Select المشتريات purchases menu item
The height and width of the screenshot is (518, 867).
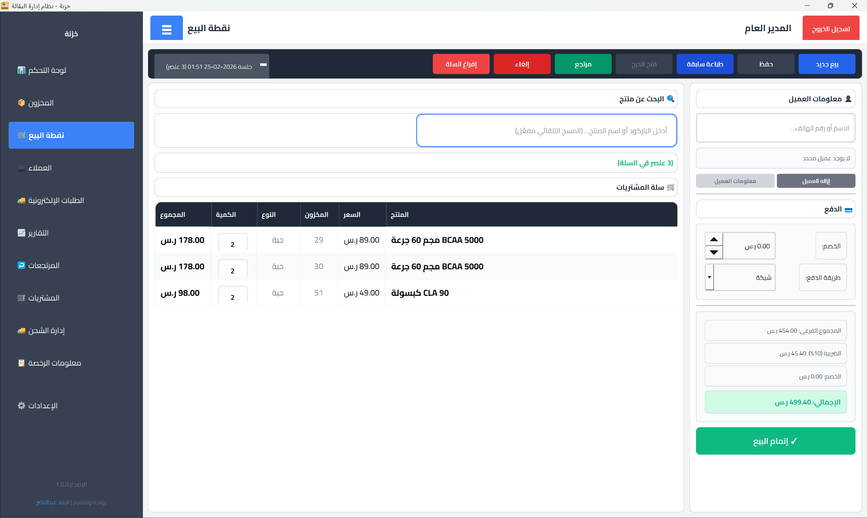[44, 298]
